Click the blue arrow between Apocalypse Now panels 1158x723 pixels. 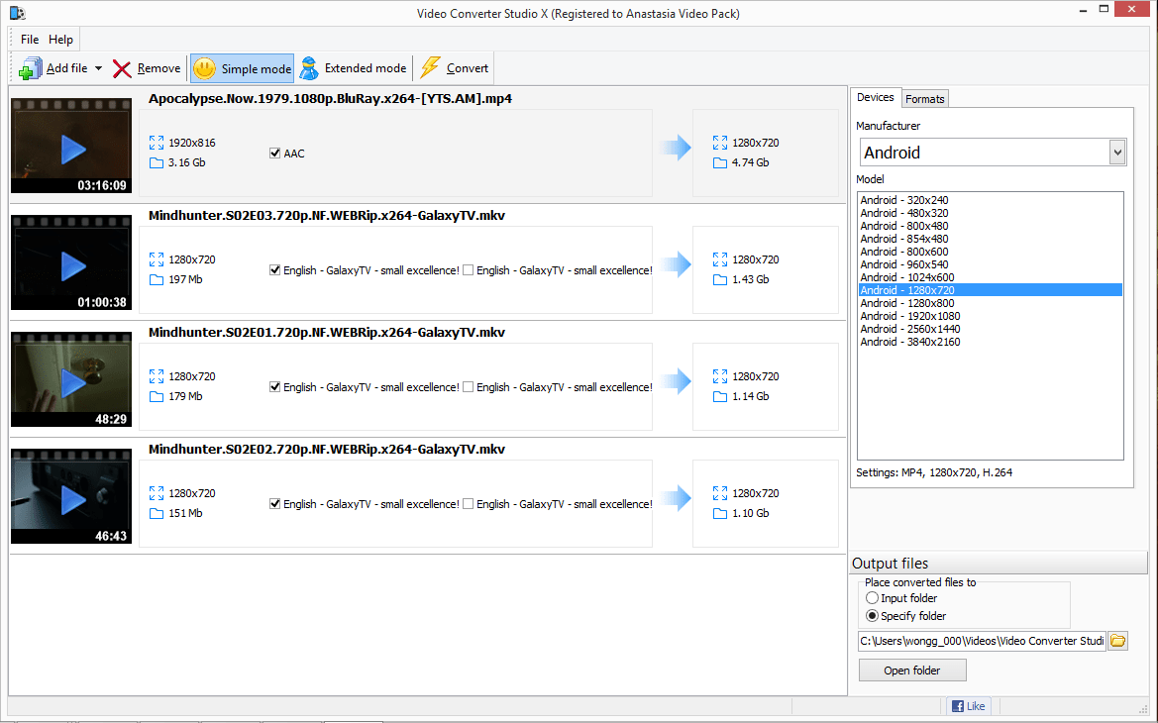pos(674,146)
